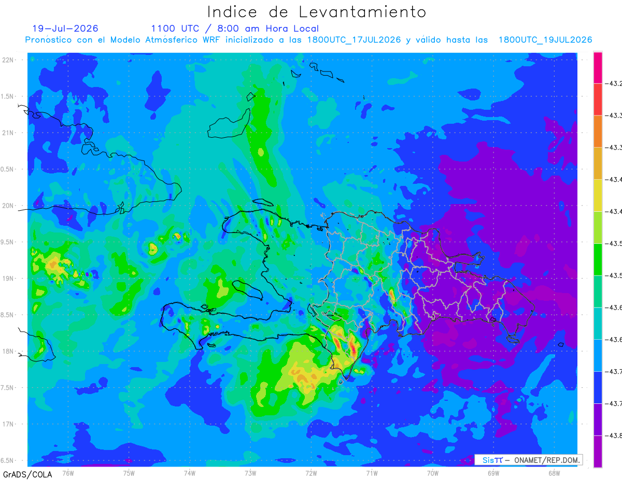Click the "74W" longitude label
This screenshot has width=622, height=480.
[190, 473]
